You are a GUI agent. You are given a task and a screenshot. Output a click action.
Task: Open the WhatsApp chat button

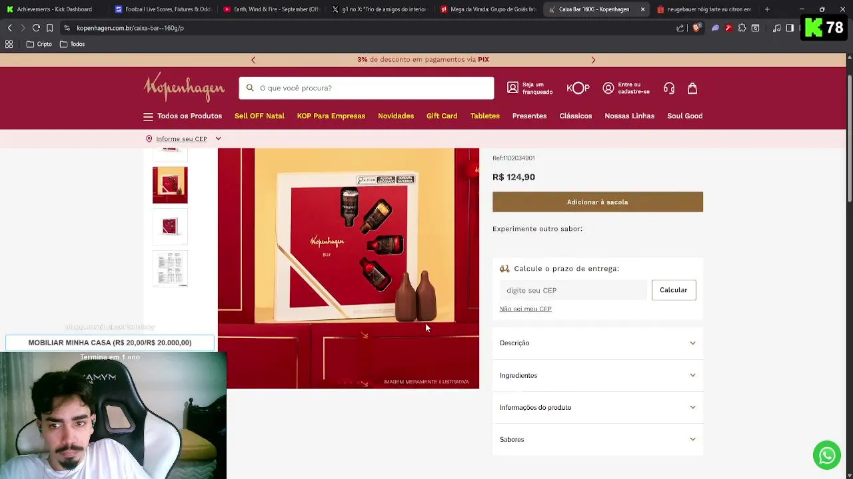tap(827, 456)
